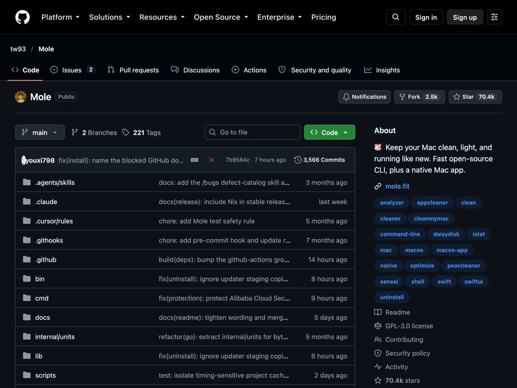
Task: Expand the Solutions menu
Action: pyautogui.click(x=110, y=17)
